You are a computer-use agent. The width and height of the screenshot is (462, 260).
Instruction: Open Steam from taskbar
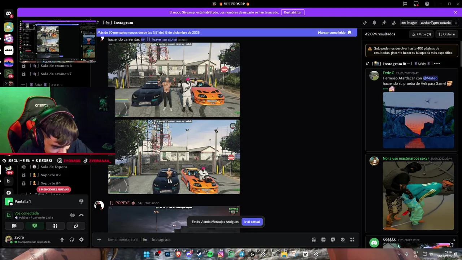pyautogui.click(x=199, y=254)
